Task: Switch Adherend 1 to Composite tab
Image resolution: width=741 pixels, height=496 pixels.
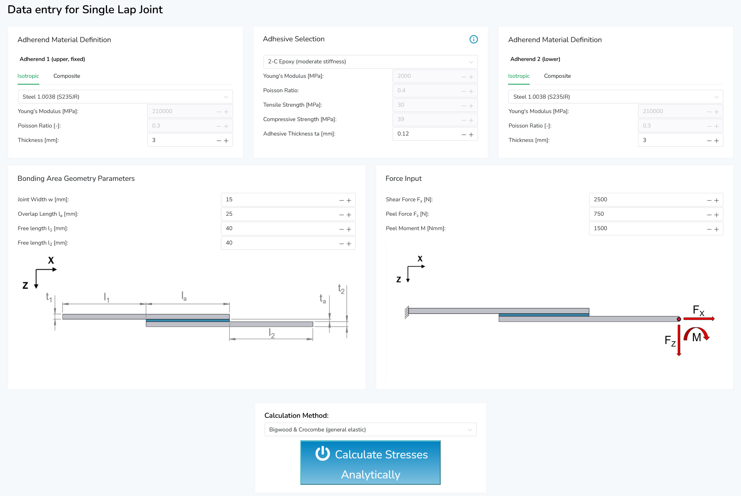Action: tap(67, 76)
